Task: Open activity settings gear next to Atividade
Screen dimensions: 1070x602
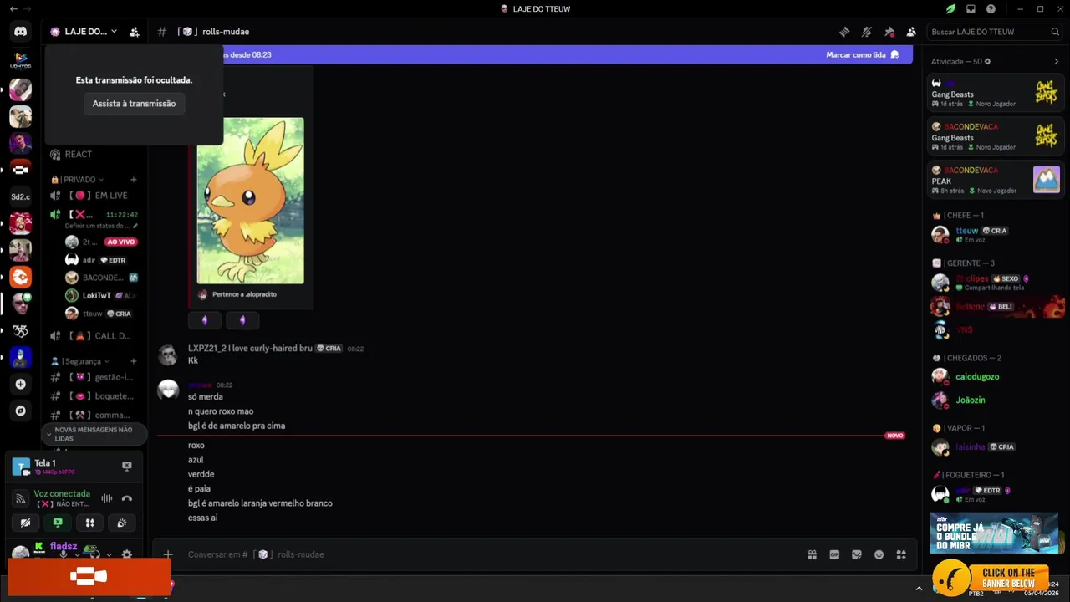Action: pyautogui.click(x=987, y=62)
